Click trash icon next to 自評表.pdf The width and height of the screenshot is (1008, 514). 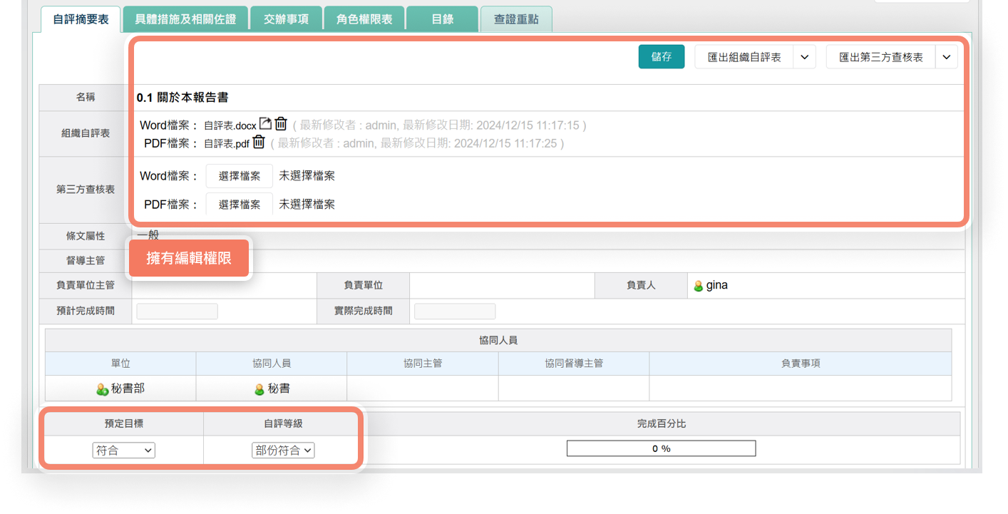[259, 143]
